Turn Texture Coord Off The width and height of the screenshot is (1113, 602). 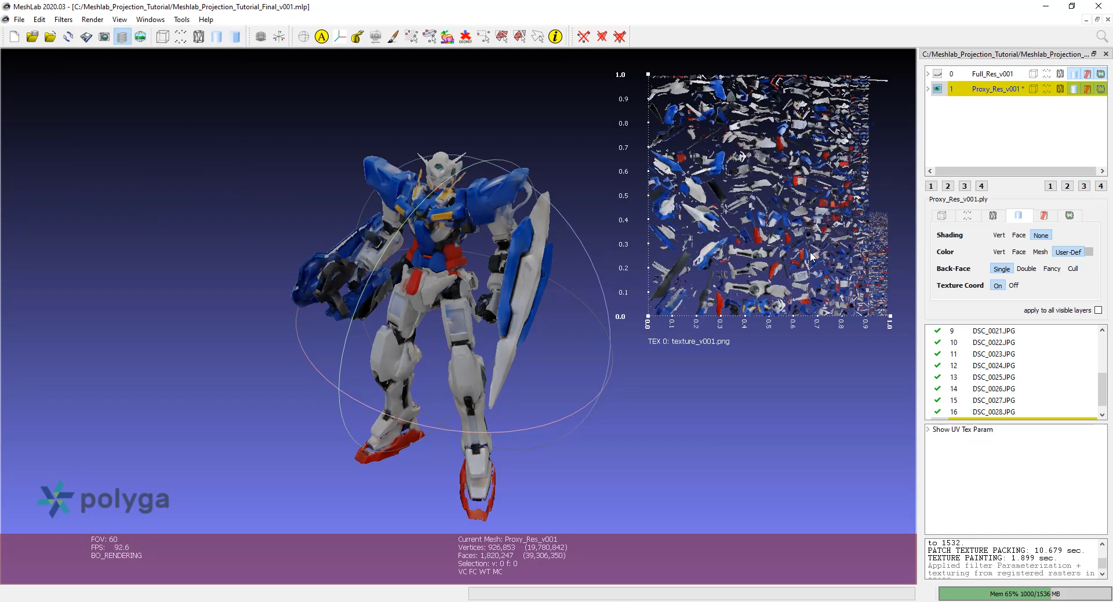(1013, 285)
